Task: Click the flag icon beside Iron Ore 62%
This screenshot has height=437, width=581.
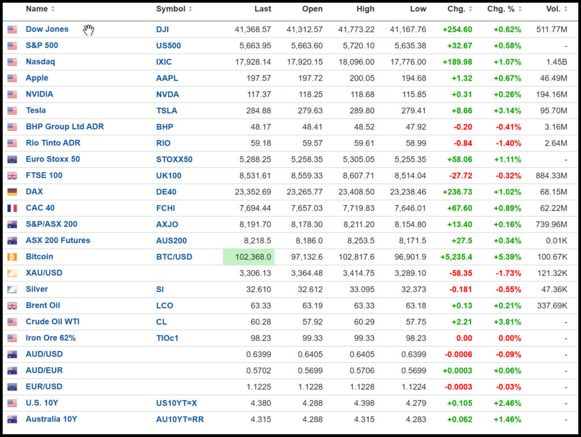Action: point(12,338)
